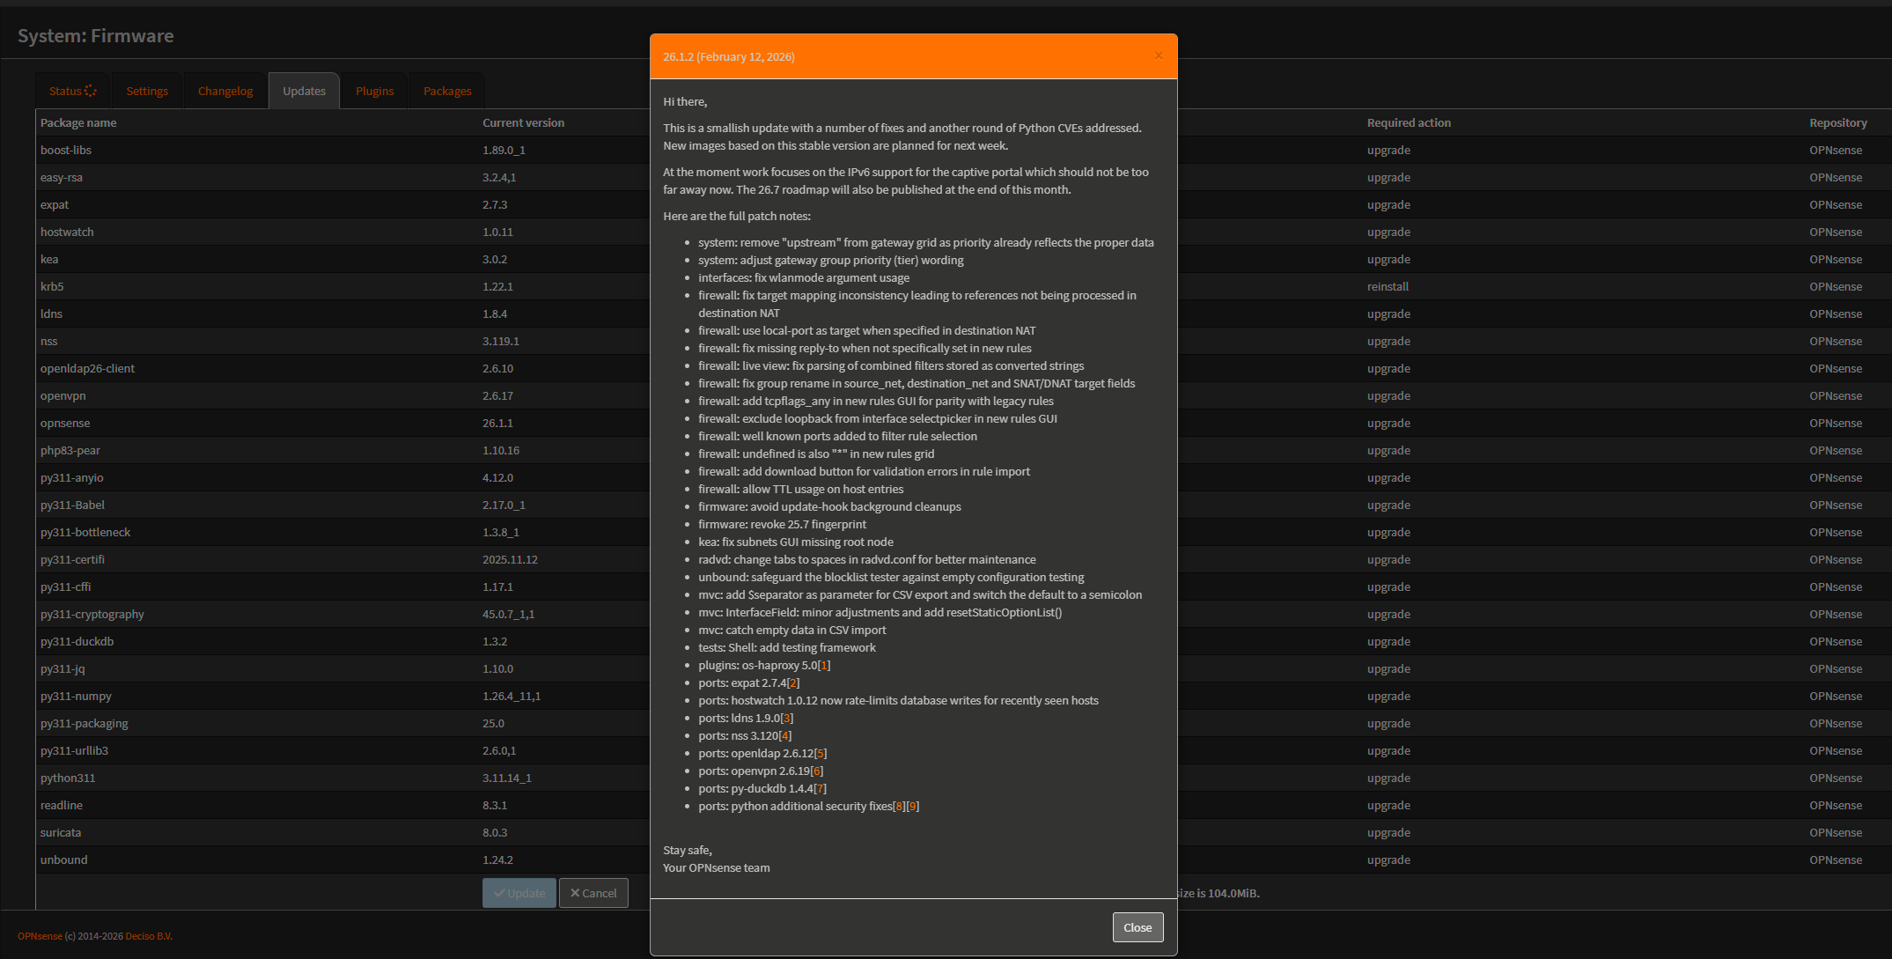This screenshot has width=1892, height=959.
Task: Open openldap 2.6.12 reference link [5]
Action: click(821, 753)
